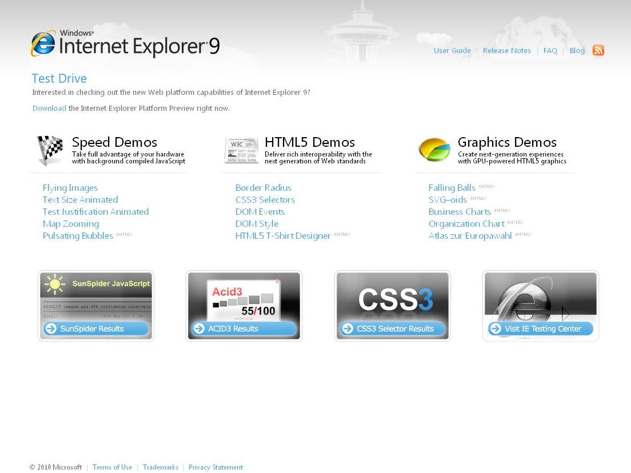Click the CSS3 Selector Results button

coord(392,328)
